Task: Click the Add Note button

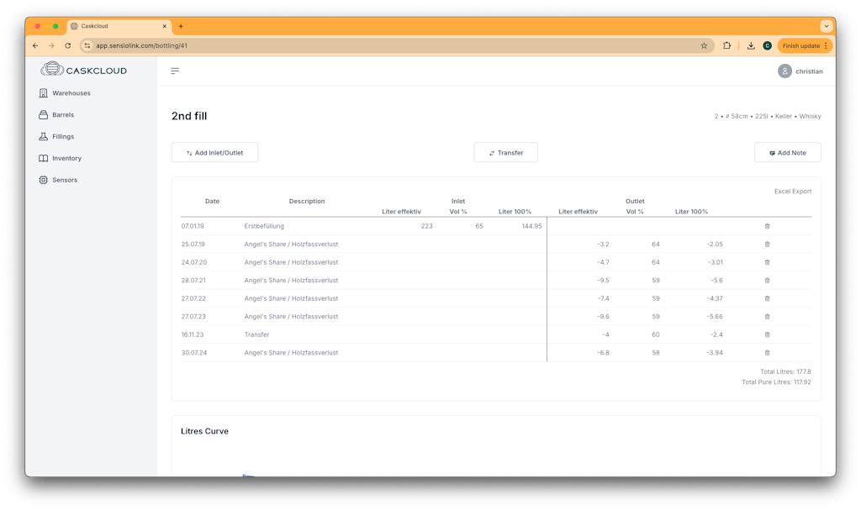Action: pos(787,153)
